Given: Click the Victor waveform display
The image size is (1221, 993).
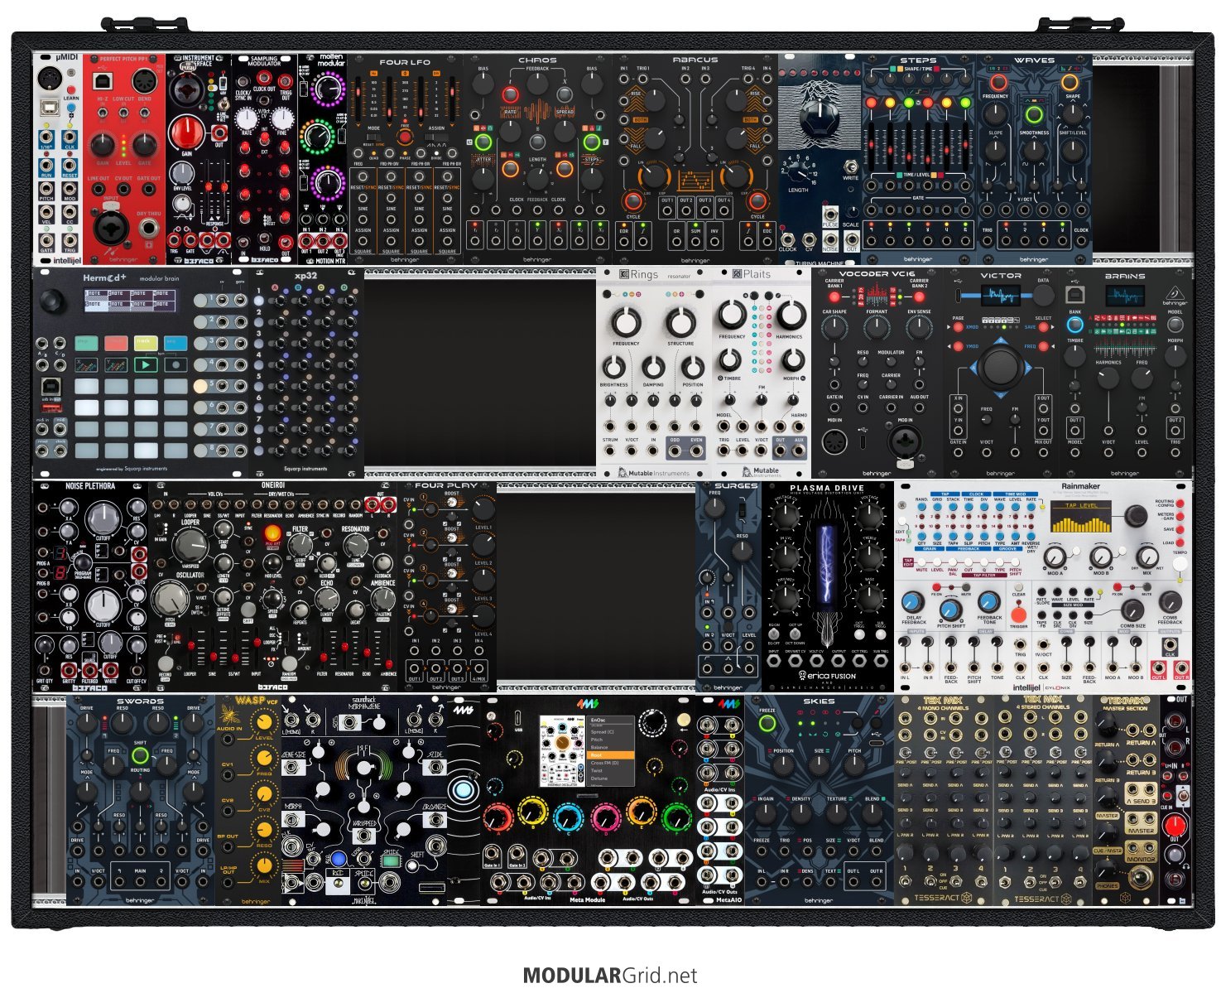Looking at the screenshot, I should click(x=1001, y=296).
